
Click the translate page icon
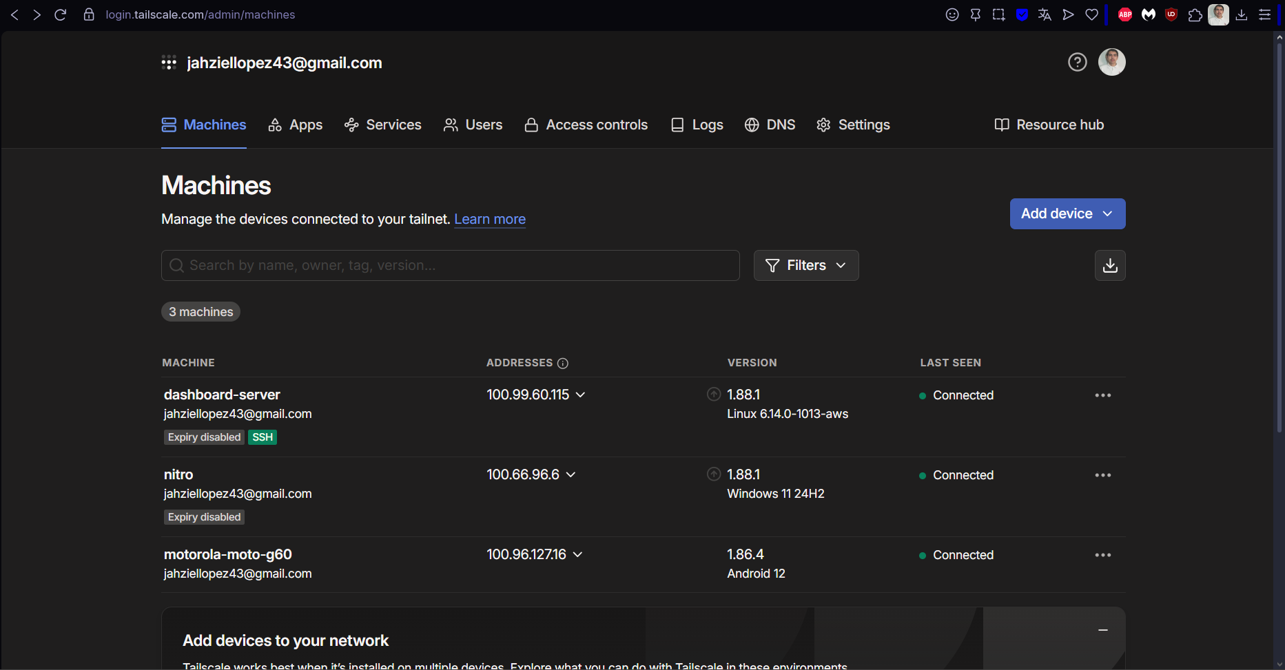click(1045, 14)
